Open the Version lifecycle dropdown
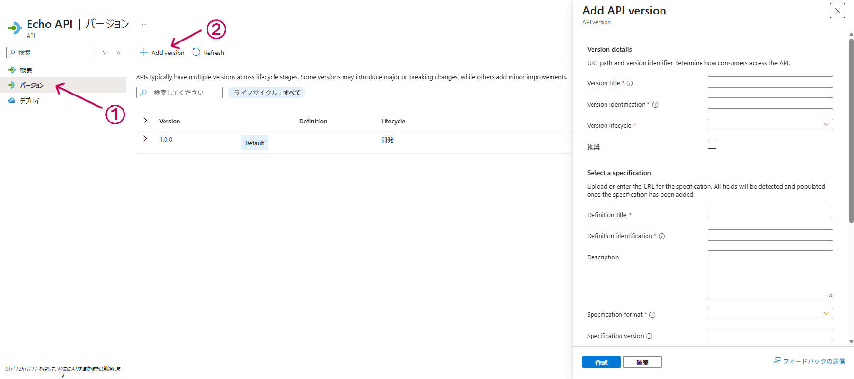The height and width of the screenshot is (379, 854). tap(770, 125)
